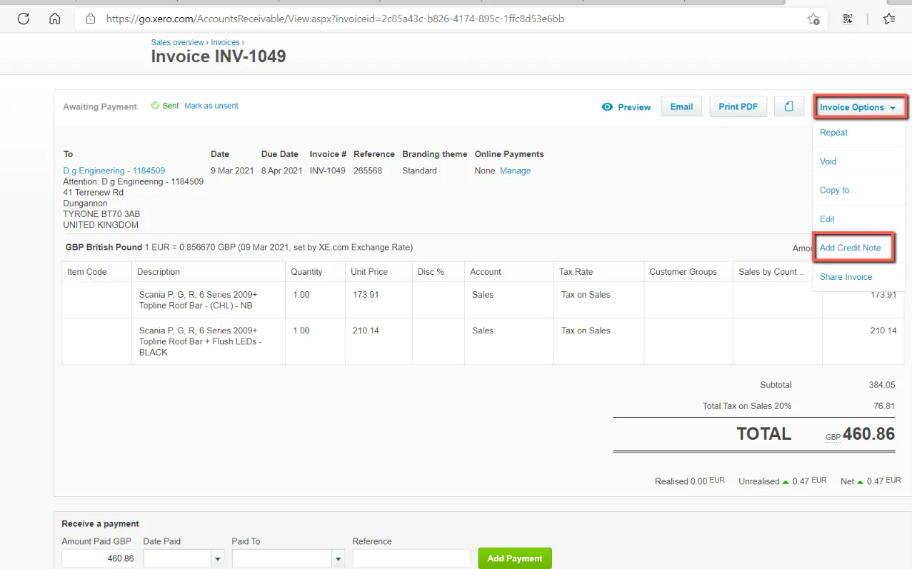Select Void from Invoice Options menu
The image size is (912, 569).
pyautogui.click(x=828, y=161)
